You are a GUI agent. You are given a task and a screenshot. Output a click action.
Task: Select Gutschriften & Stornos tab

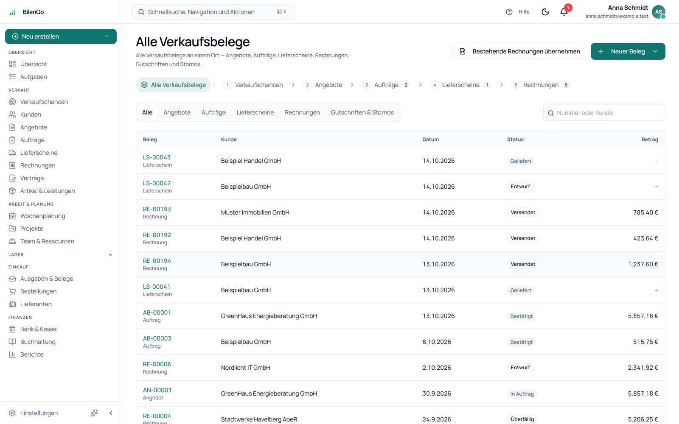362,112
